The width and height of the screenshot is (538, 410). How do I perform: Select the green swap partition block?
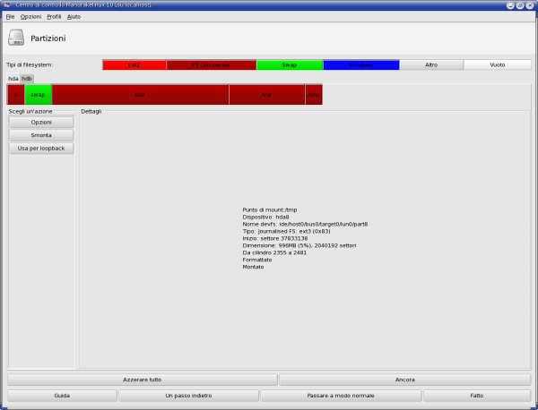click(38, 94)
